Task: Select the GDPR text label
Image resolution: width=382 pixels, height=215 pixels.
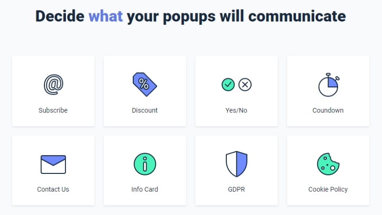Action: [x=236, y=189]
